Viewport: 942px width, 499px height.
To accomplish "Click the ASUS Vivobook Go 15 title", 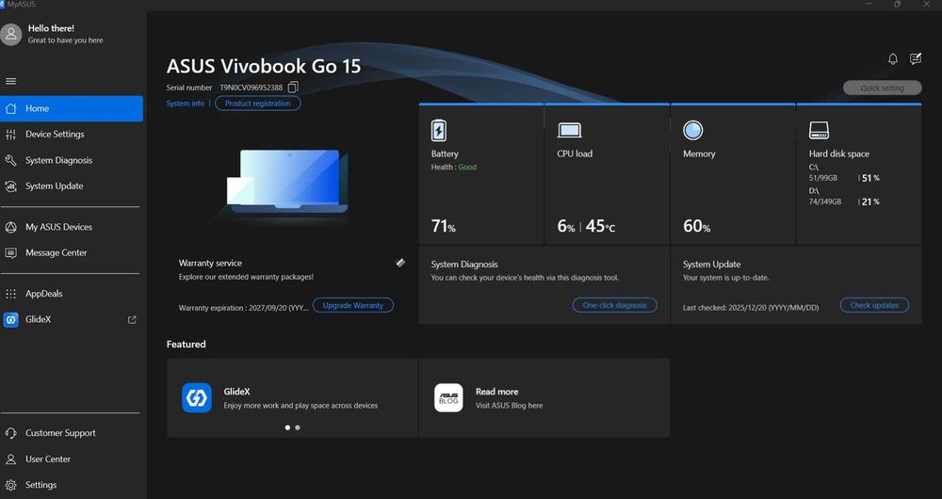I will pyautogui.click(x=264, y=66).
